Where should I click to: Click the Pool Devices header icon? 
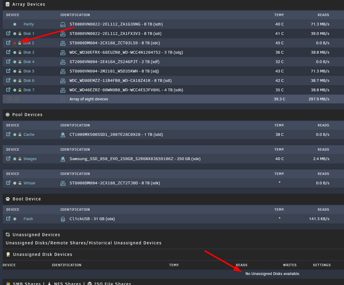pos(8,115)
